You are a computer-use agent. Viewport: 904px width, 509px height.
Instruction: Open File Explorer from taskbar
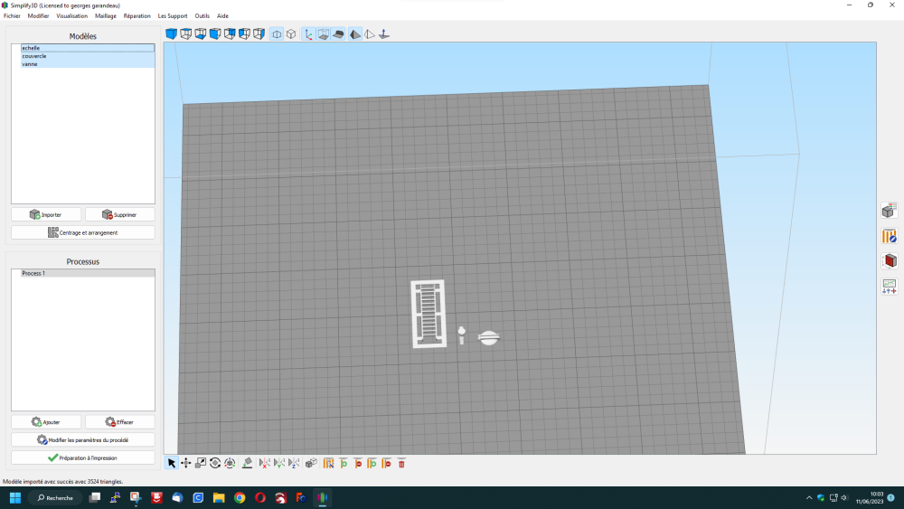coord(219,497)
